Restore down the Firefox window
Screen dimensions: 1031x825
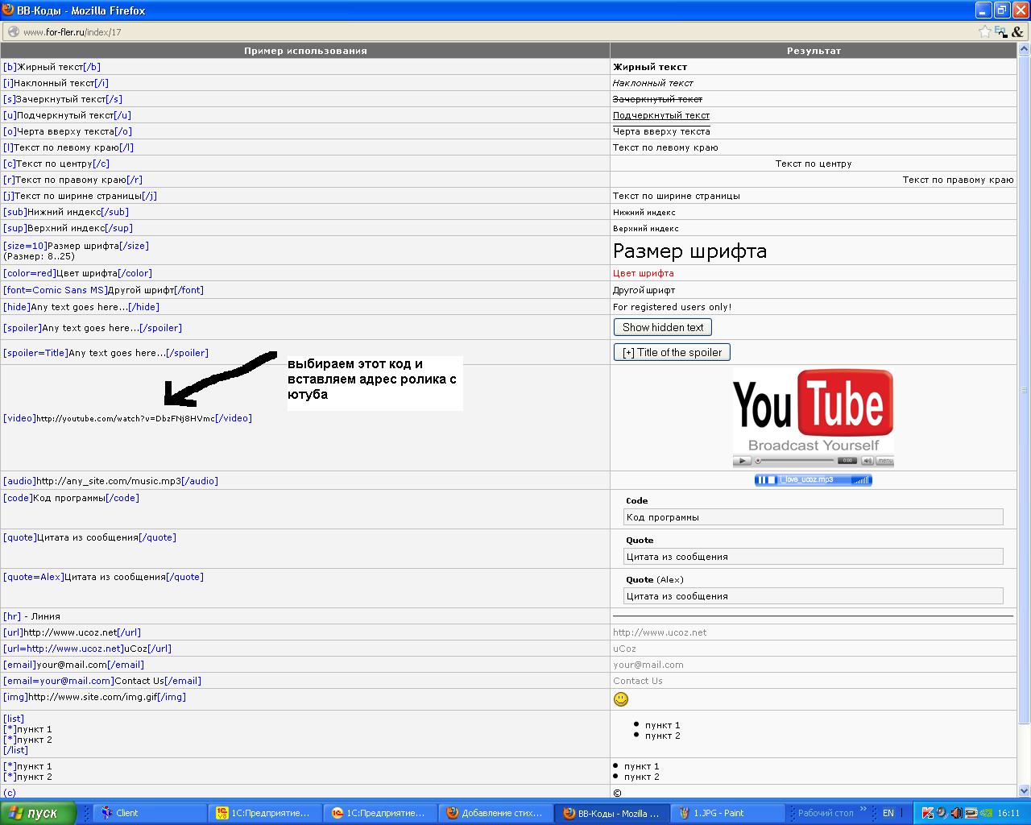click(x=1002, y=10)
